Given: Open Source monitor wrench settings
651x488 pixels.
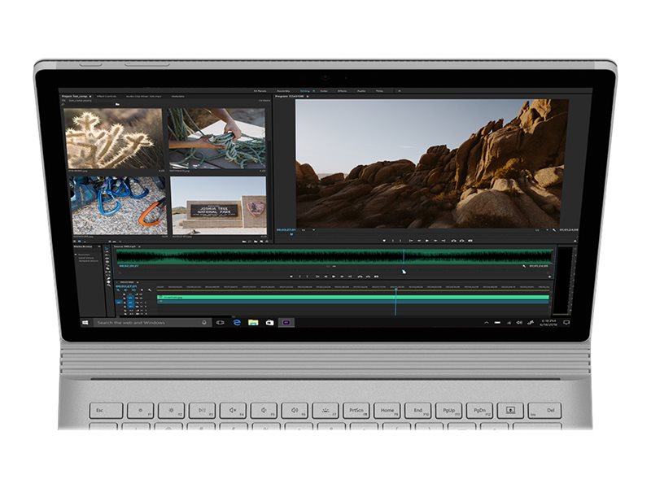Looking at the screenshot, I should (x=524, y=266).
